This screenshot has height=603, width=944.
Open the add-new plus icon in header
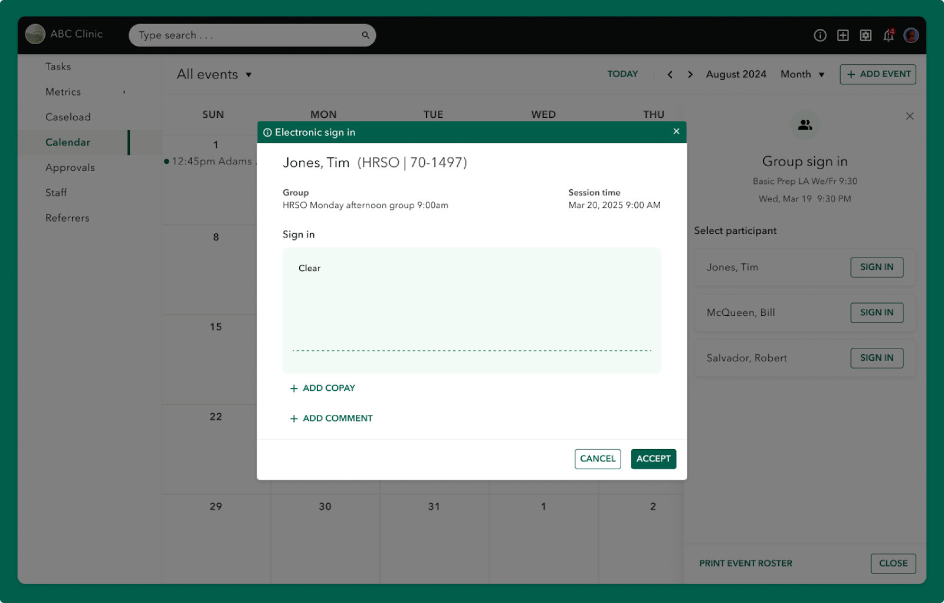click(x=843, y=35)
